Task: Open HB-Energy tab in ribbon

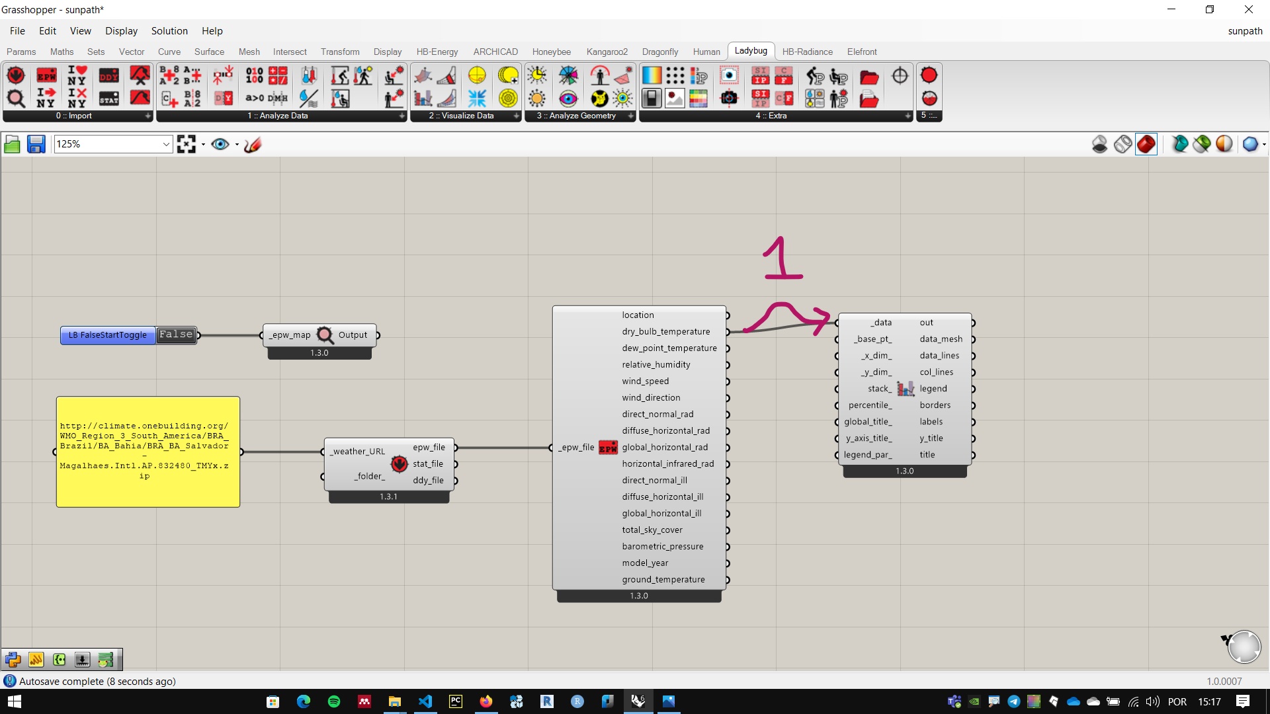Action: (x=437, y=50)
